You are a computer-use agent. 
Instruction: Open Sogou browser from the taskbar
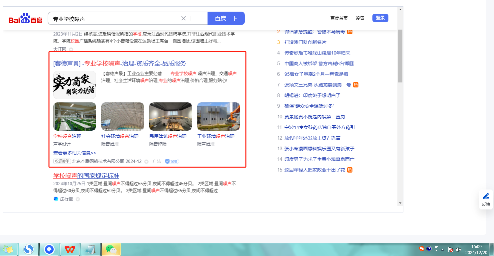pos(29,249)
